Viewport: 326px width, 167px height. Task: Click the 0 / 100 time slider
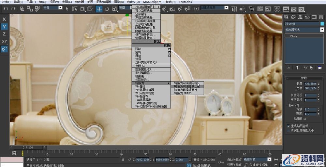[x=28, y=148]
